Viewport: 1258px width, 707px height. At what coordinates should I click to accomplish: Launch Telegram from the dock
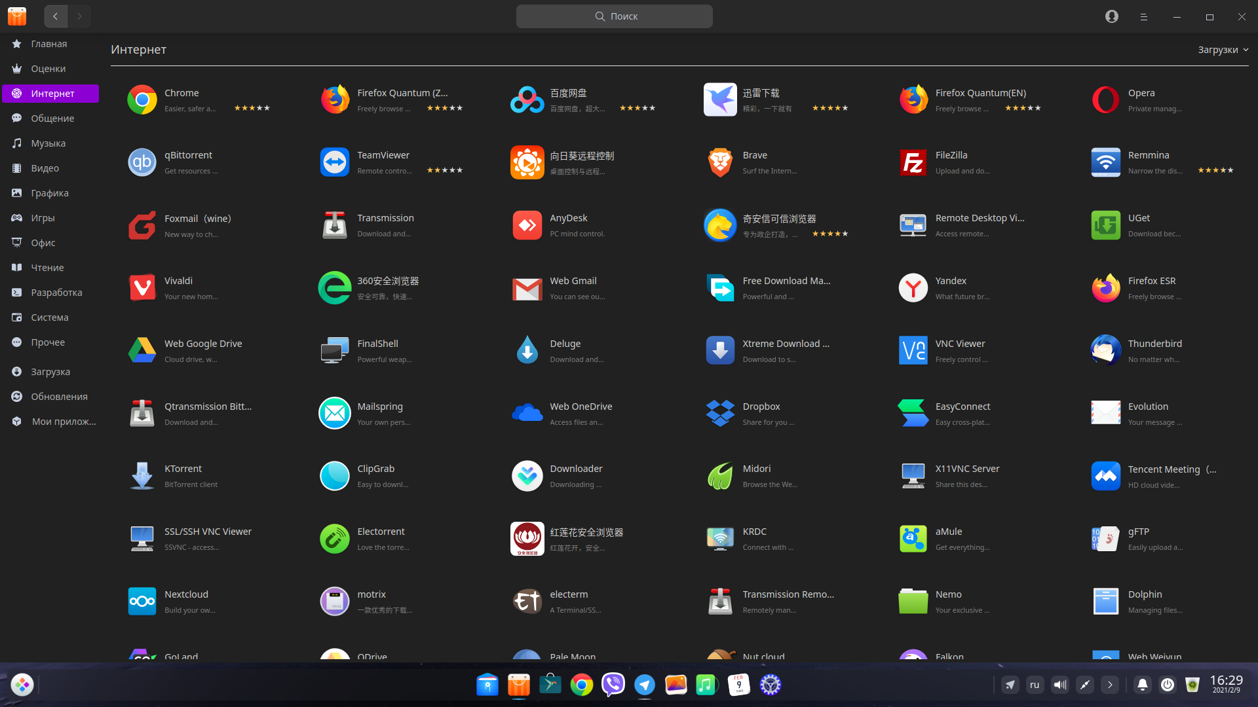pyautogui.click(x=644, y=685)
